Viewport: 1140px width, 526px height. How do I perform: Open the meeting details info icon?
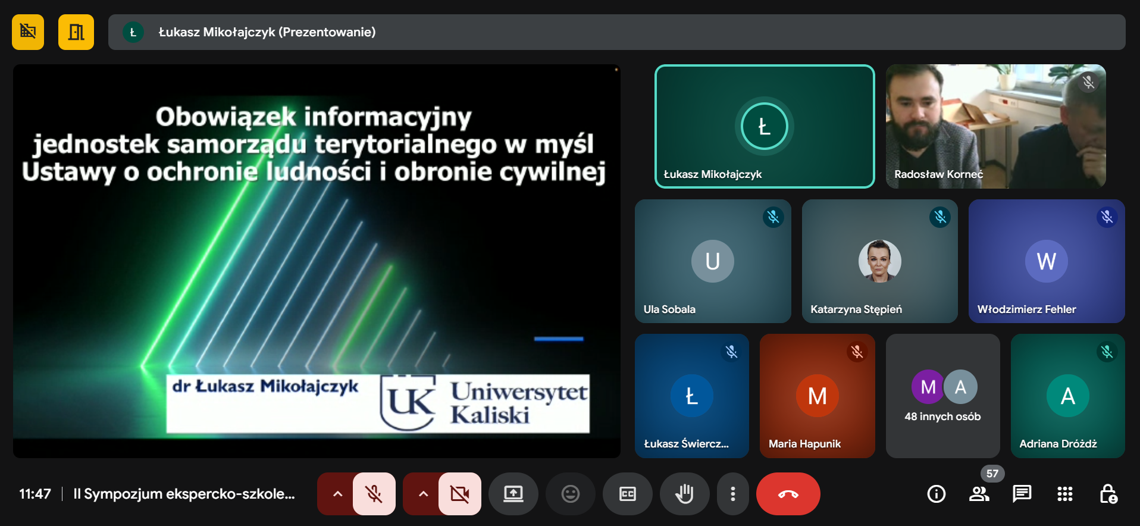point(936,494)
